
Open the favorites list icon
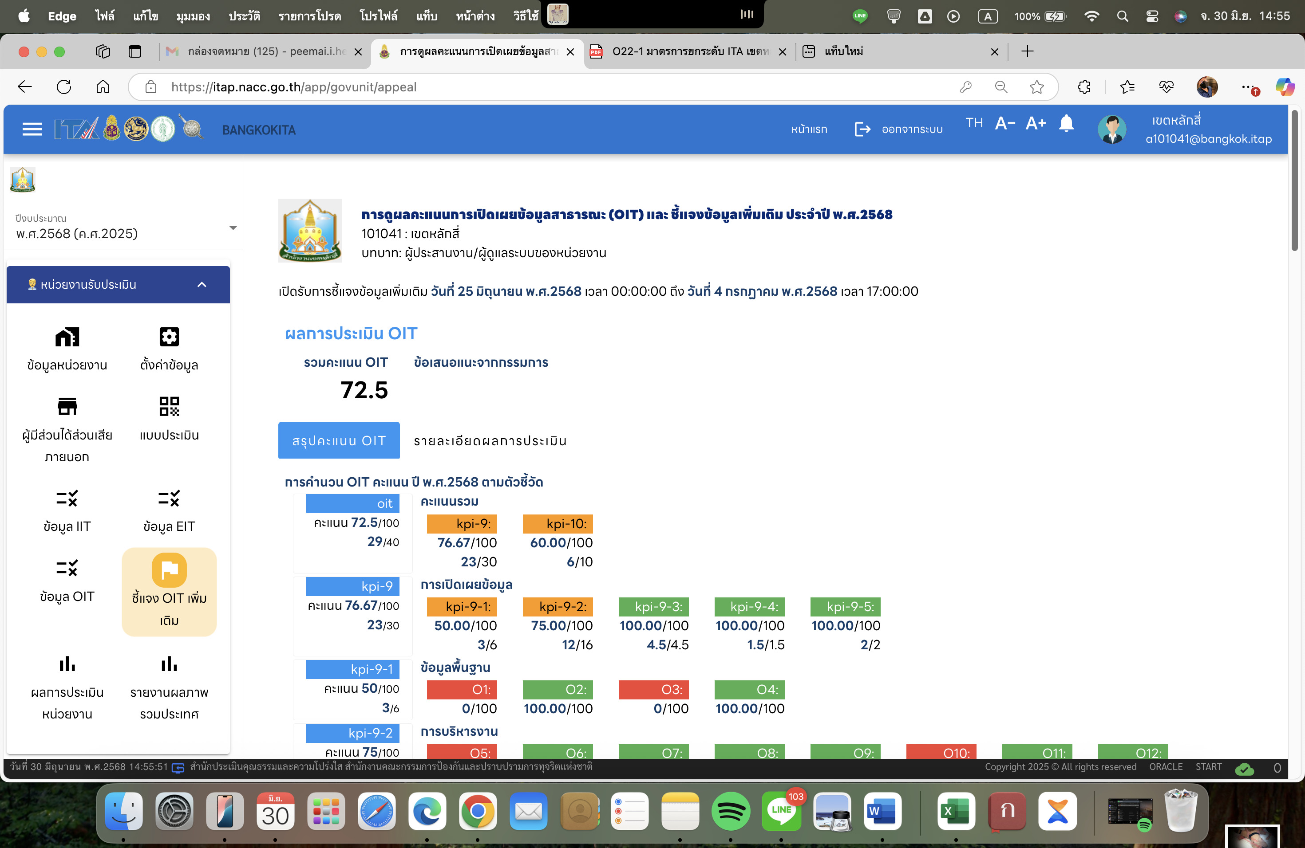pyautogui.click(x=1127, y=86)
